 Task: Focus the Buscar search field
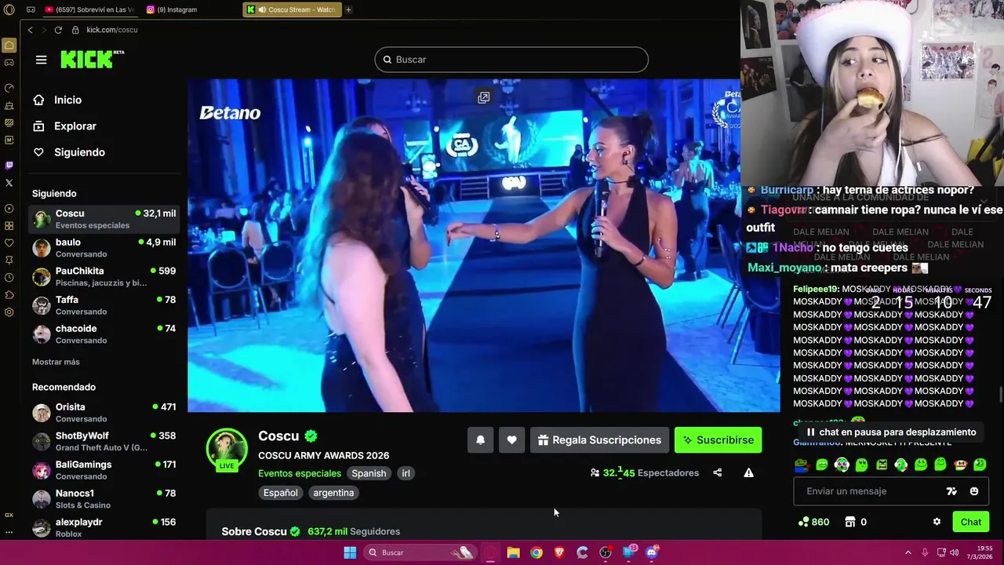coord(511,60)
